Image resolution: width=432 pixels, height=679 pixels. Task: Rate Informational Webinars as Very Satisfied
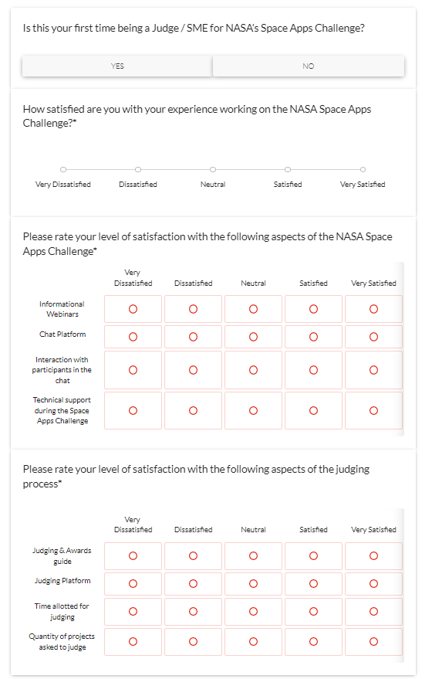tap(373, 309)
